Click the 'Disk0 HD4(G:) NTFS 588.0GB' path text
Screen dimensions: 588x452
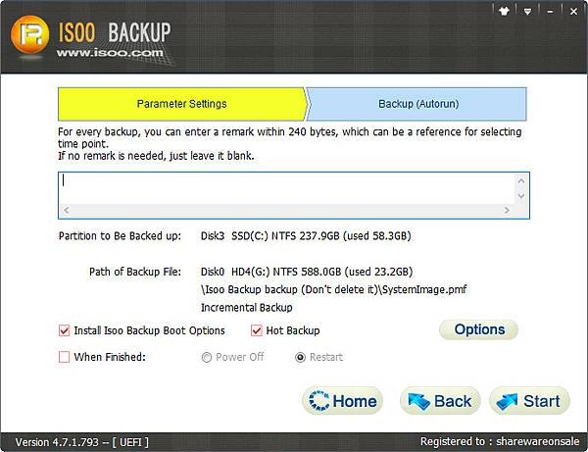click(307, 272)
